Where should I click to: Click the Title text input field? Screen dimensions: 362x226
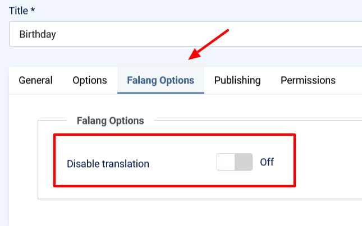(x=185, y=34)
